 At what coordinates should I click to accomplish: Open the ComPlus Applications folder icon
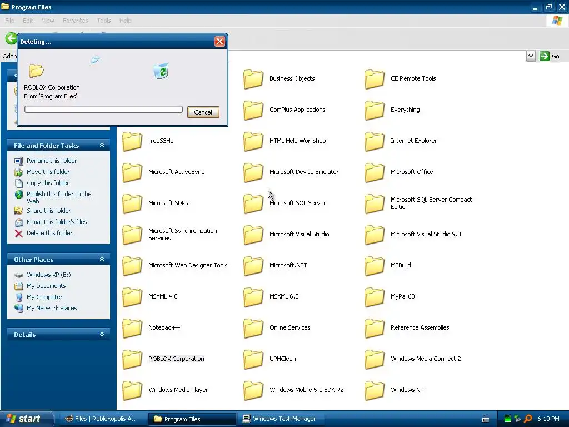coord(253,110)
